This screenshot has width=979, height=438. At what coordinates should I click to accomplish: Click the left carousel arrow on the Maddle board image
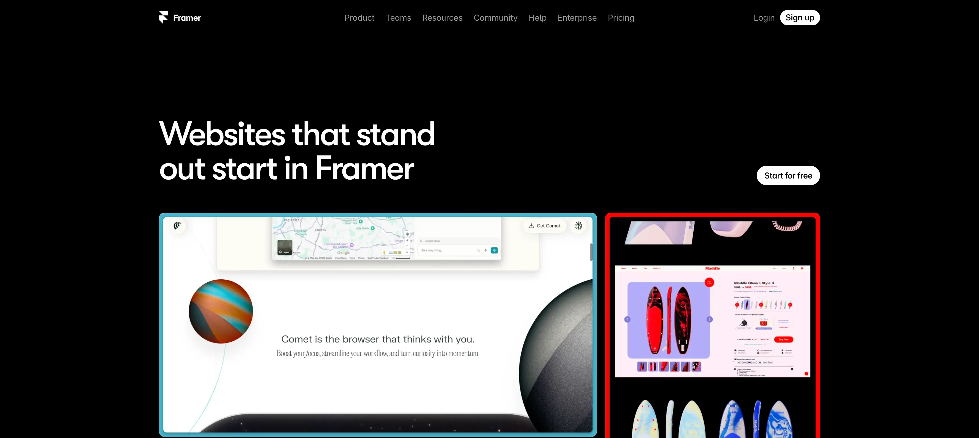(628, 319)
